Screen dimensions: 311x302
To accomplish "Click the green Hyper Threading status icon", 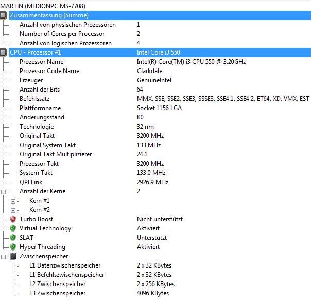I will tap(13, 247).
